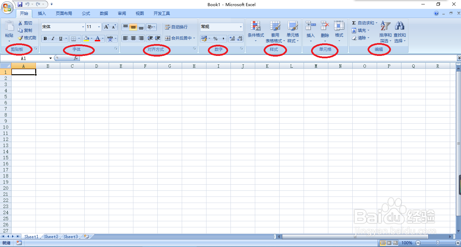Apply comma style number format
The height and width of the screenshot is (247, 461).
coord(223,39)
